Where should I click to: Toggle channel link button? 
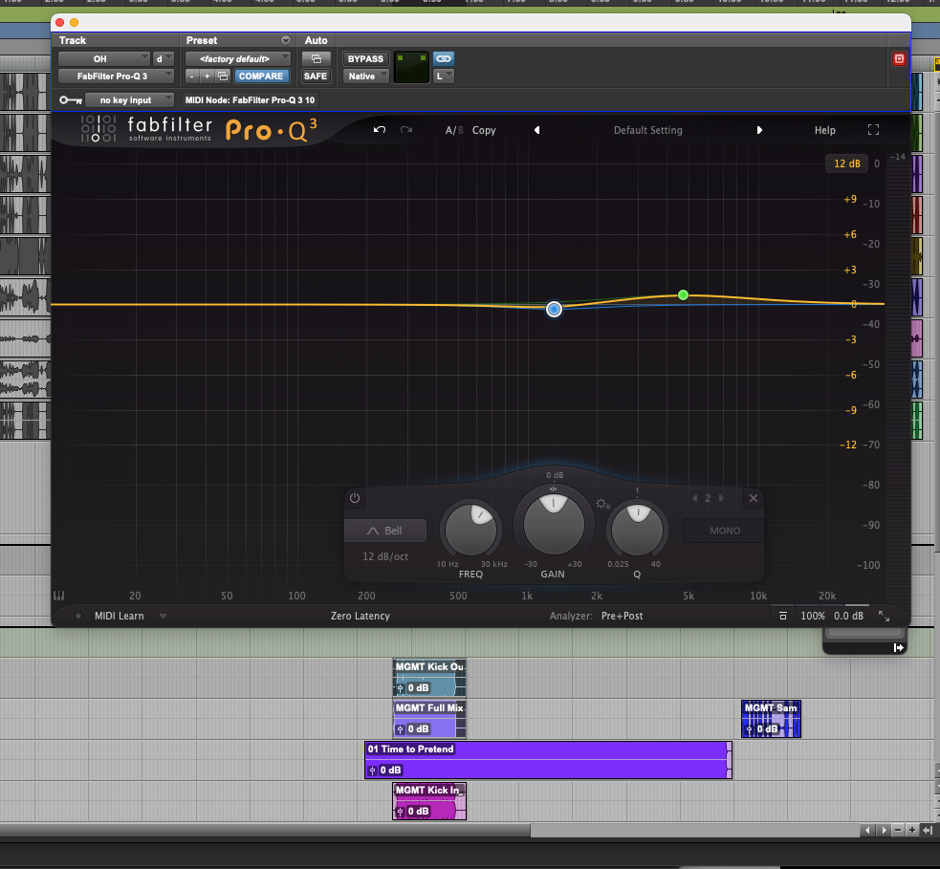[x=443, y=58]
